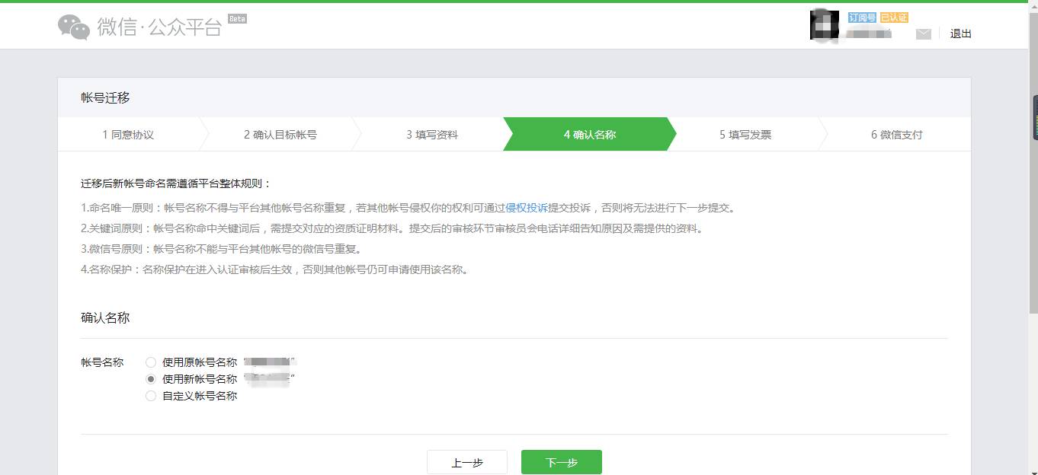Image resolution: width=1038 pixels, height=475 pixels.
Task: Click the 退出 logout link
Action: 960,33
